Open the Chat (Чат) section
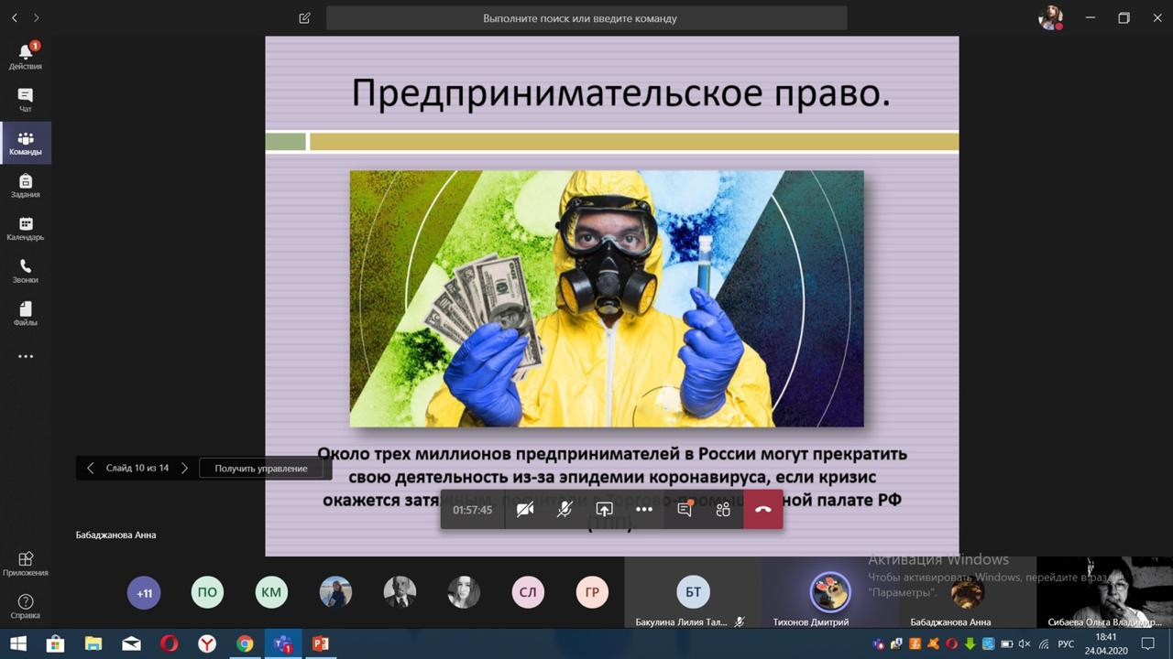The height and width of the screenshot is (659, 1173). point(26,100)
